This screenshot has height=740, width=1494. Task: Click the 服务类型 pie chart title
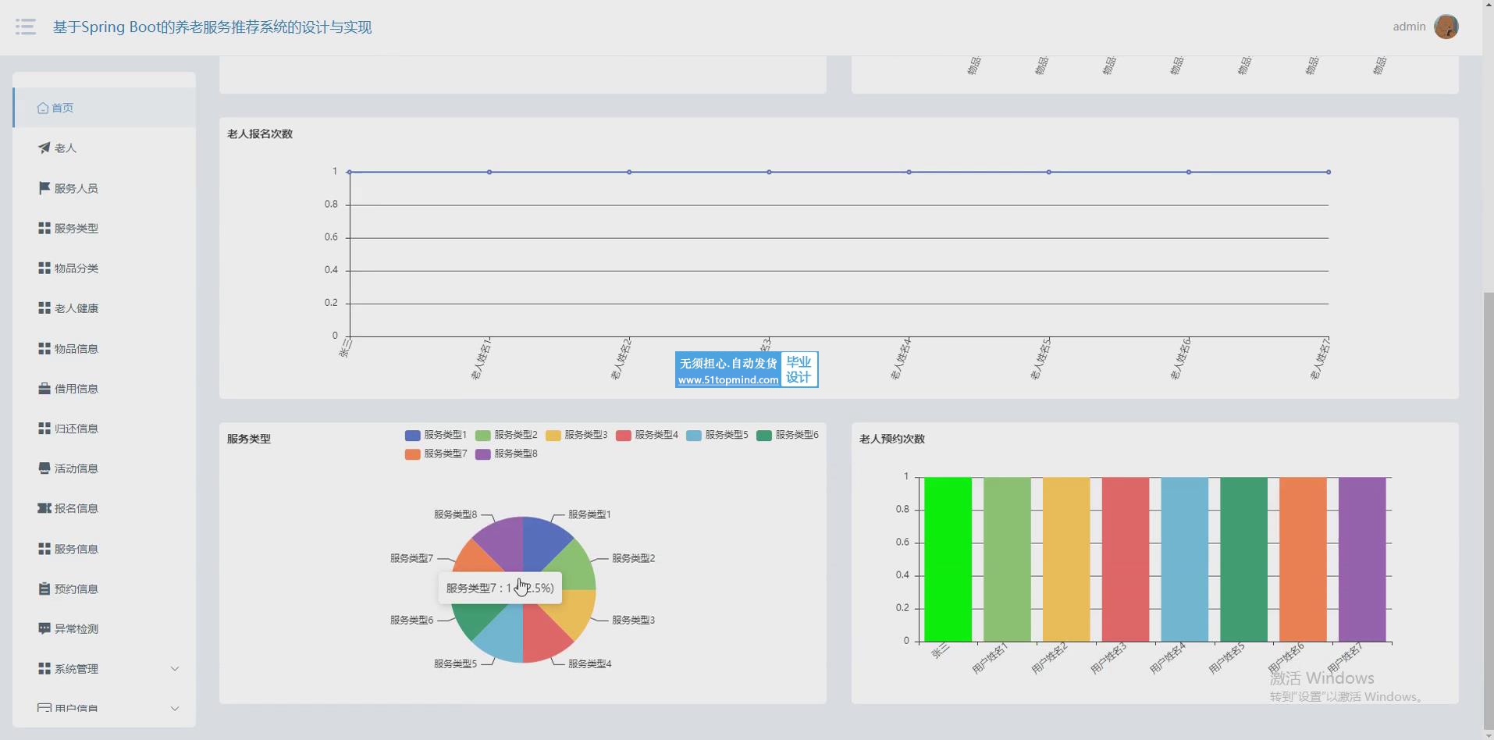tap(249, 439)
